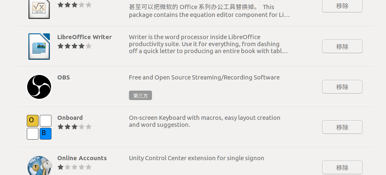Remove OBS using its 移除 button

[342, 86]
